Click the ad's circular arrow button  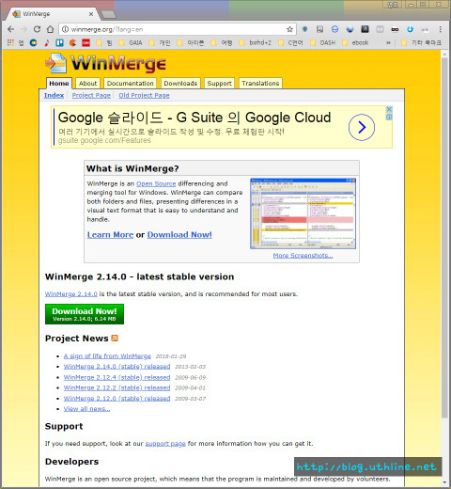click(x=362, y=127)
